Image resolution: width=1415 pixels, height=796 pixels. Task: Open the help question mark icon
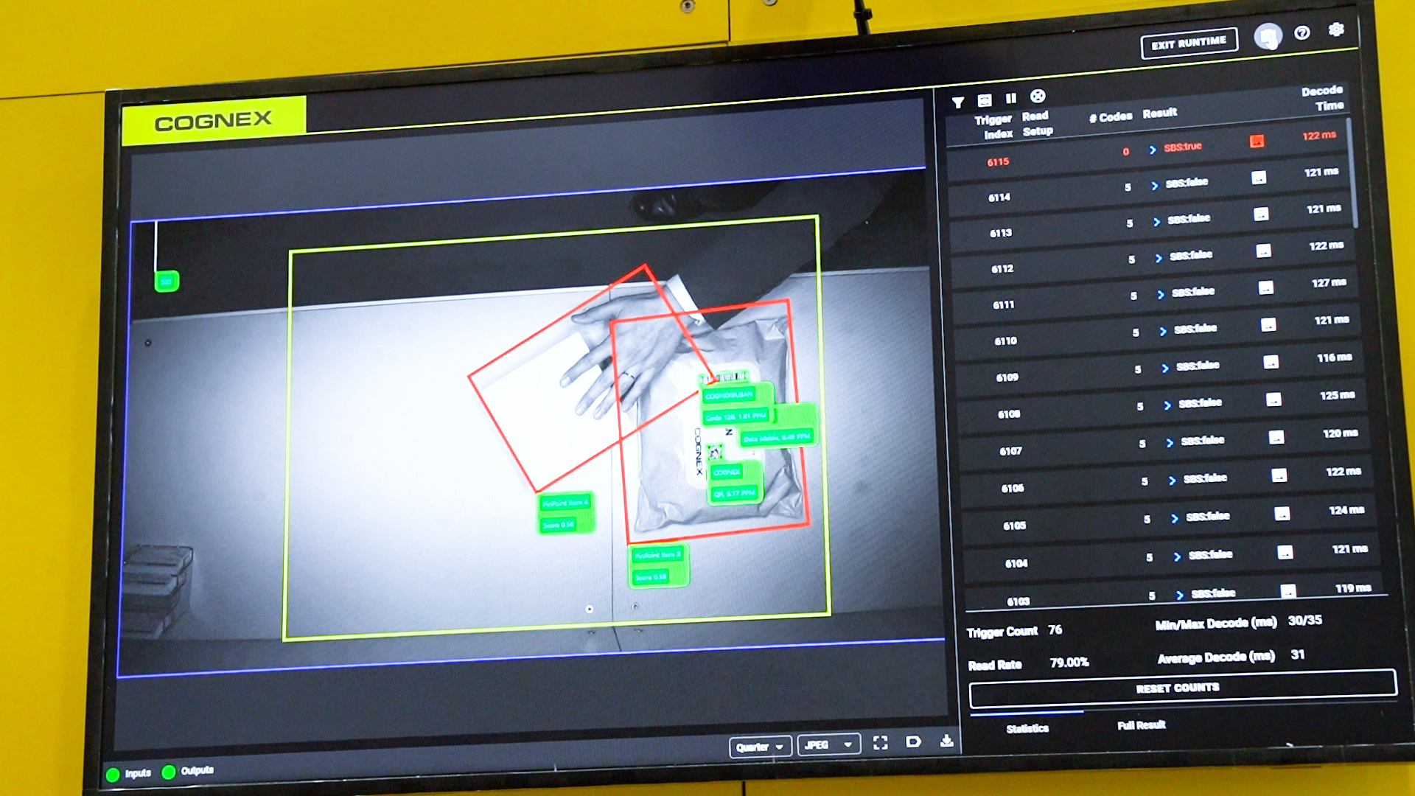(1302, 33)
